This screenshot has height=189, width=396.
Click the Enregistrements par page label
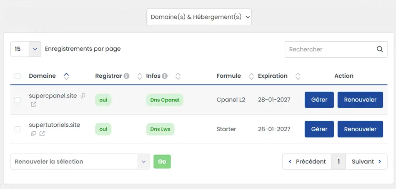[x=83, y=49]
